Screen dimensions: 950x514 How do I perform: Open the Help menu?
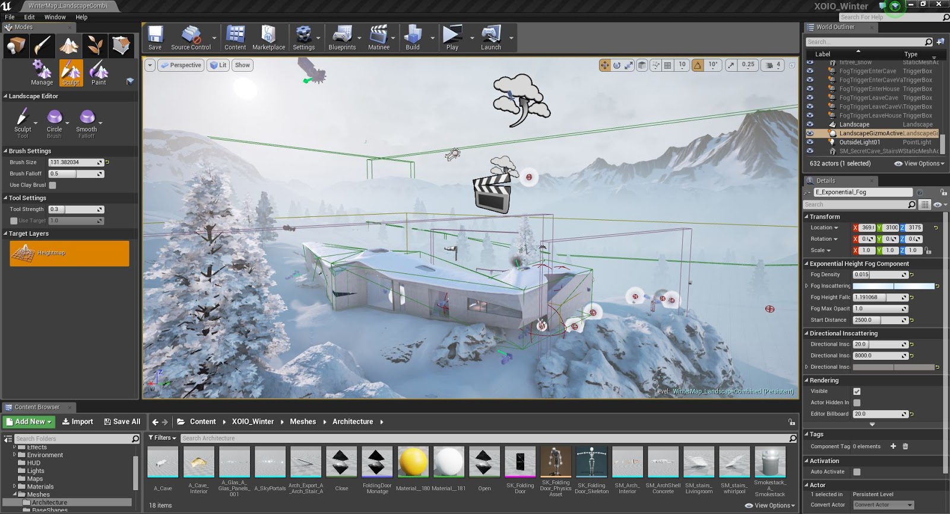pyautogui.click(x=81, y=17)
